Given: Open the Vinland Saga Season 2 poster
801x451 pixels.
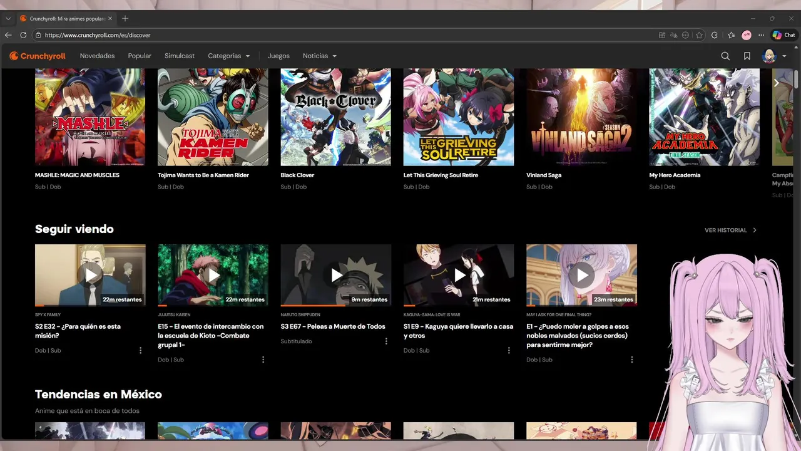Looking at the screenshot, I should click(581, 117).
